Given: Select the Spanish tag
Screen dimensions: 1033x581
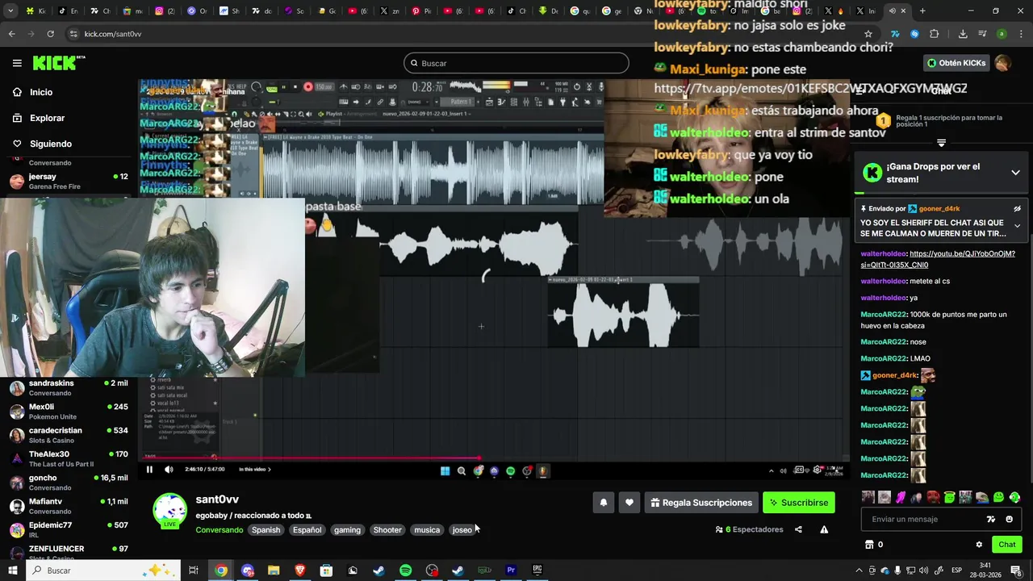Looking at the screenshot, I should click(x=266, y=530).
